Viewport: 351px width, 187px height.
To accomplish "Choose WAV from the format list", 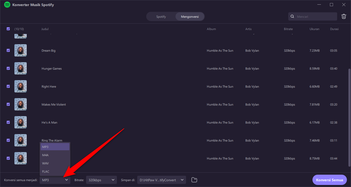I will point(55,163).
